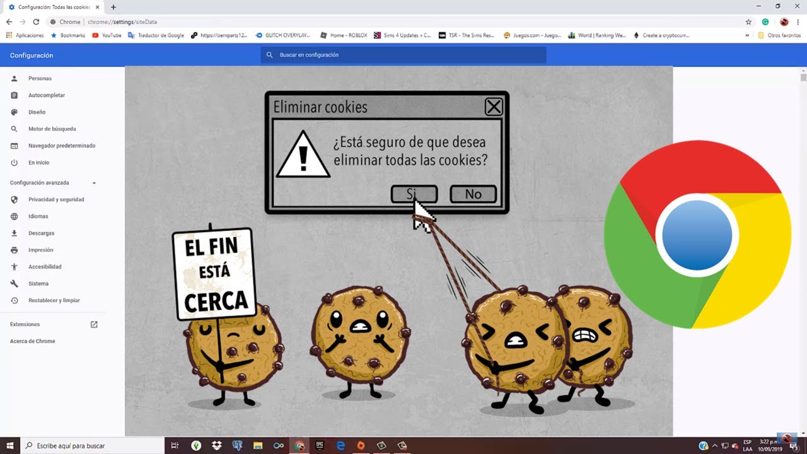Open the YouTube bookmark
The image size is (807, 454).
(107, 35)
